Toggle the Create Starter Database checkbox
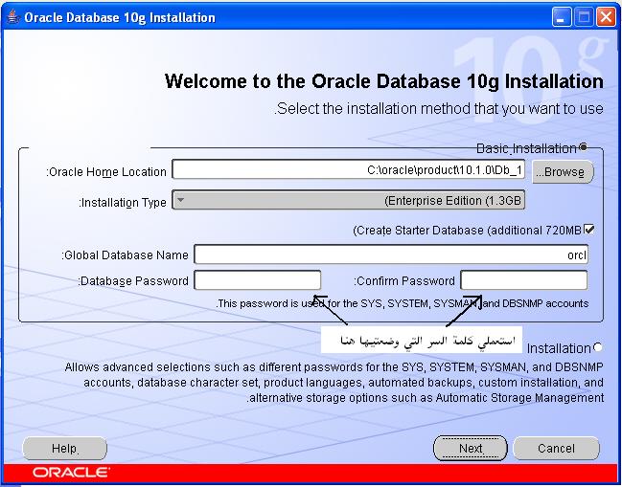 tap(589, 230)
